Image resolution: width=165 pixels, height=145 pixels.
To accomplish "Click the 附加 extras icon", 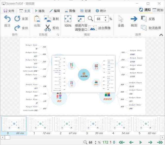I will pyautogui.click(x=154, y=10).
